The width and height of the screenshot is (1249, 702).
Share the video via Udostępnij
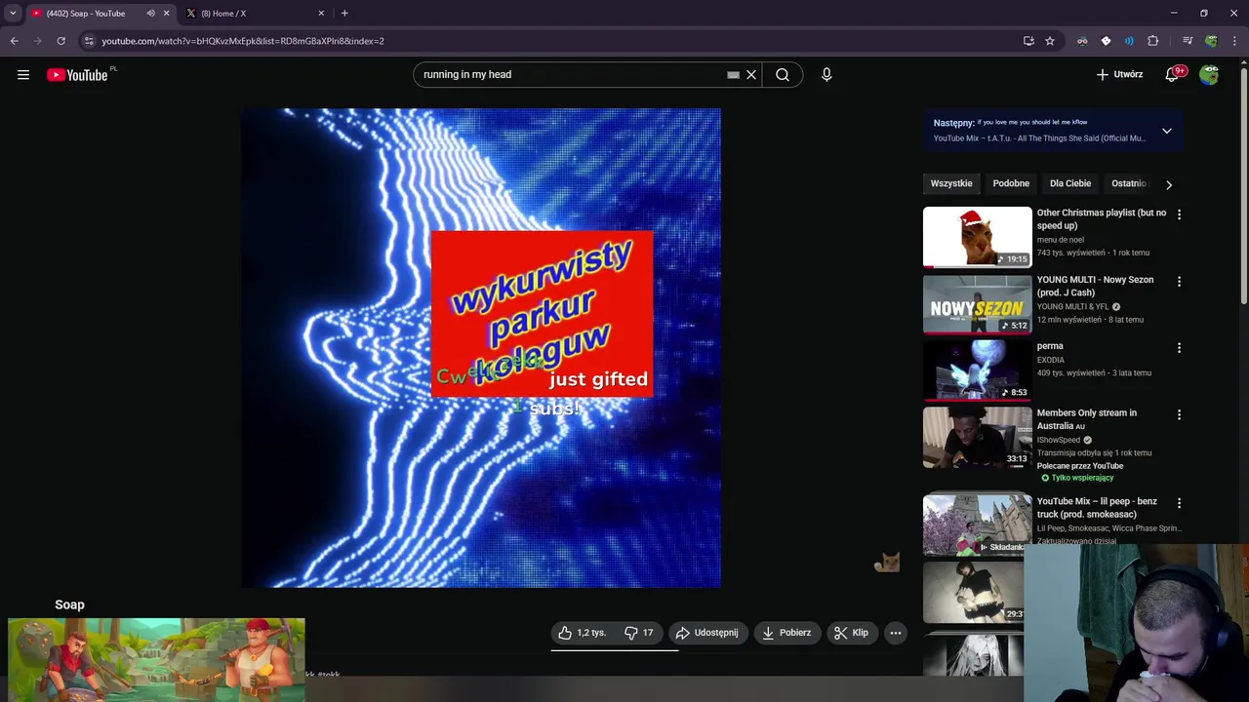point(707,633)
